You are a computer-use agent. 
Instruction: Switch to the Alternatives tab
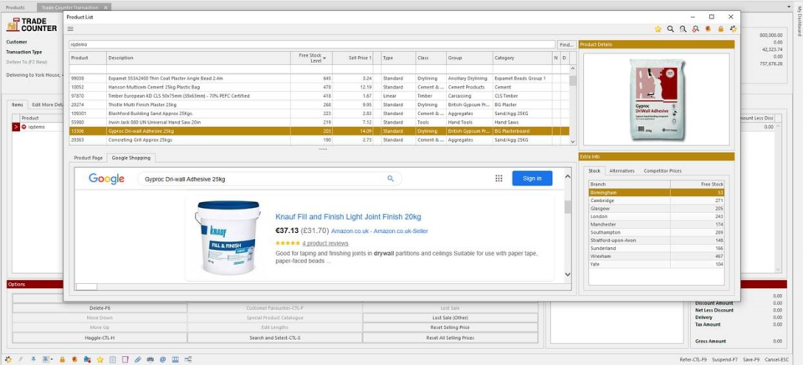621,170
